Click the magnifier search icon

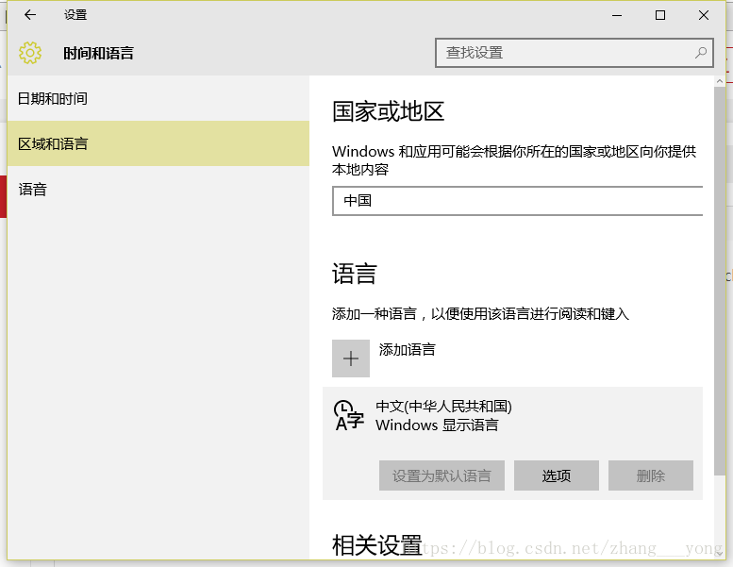coord(700,53)
